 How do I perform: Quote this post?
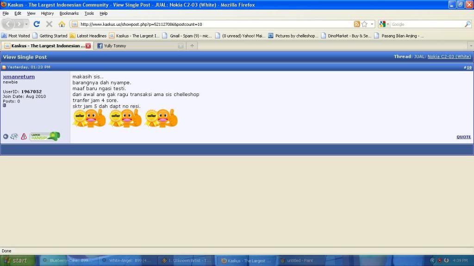point(463,137)
